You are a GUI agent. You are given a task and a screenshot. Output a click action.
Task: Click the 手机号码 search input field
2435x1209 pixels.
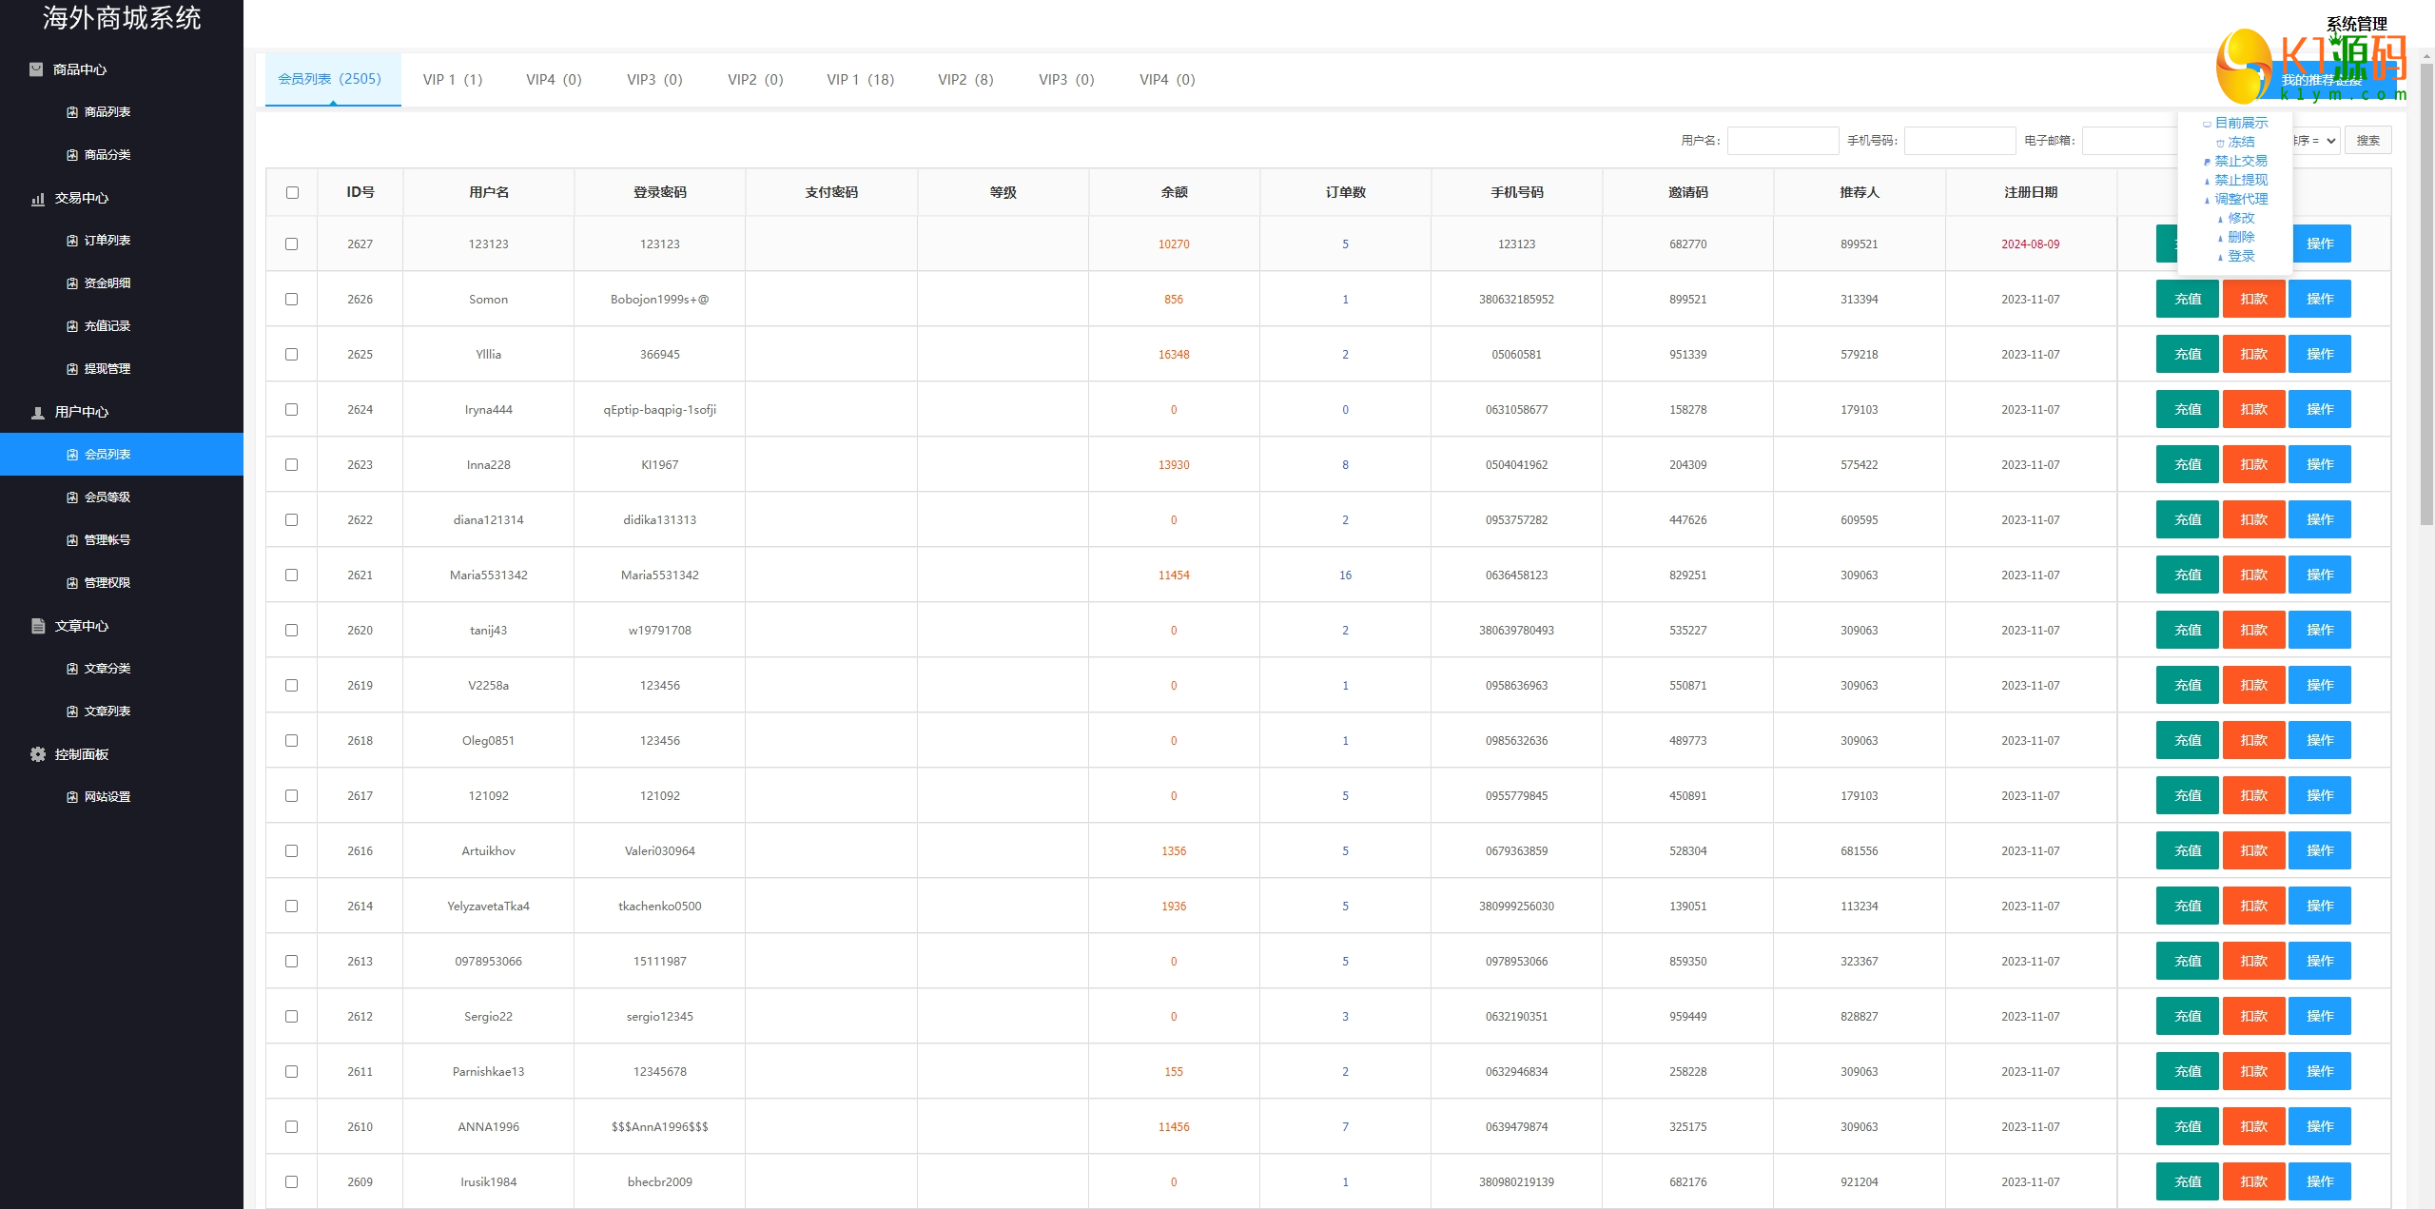tap(1959, 141)
